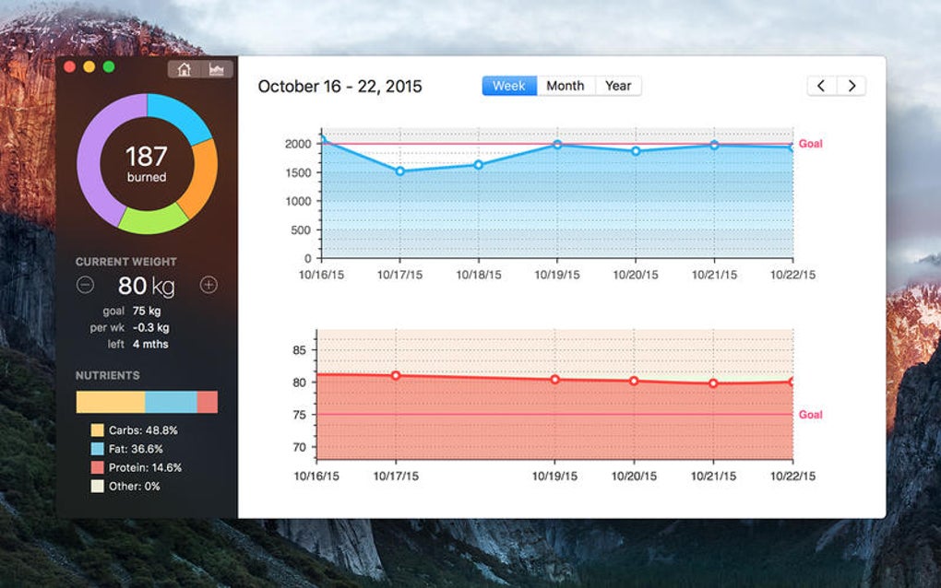This screenshot has height=588, width=941.
Task: Click the yellow Carbs nutrient bar segment
Action: click(x=111, y=402)
